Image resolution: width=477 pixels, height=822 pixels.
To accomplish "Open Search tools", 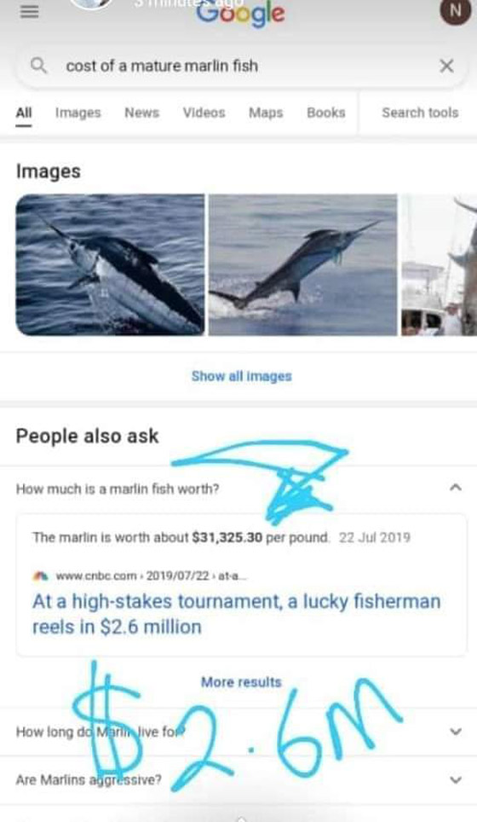I will 420,113.
